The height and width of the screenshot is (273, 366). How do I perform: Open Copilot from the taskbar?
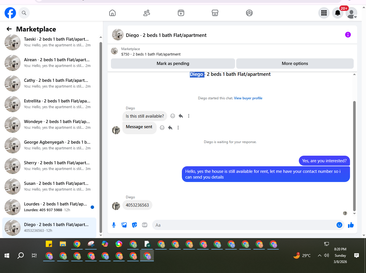pyautogui.click(x=105, y=244)
